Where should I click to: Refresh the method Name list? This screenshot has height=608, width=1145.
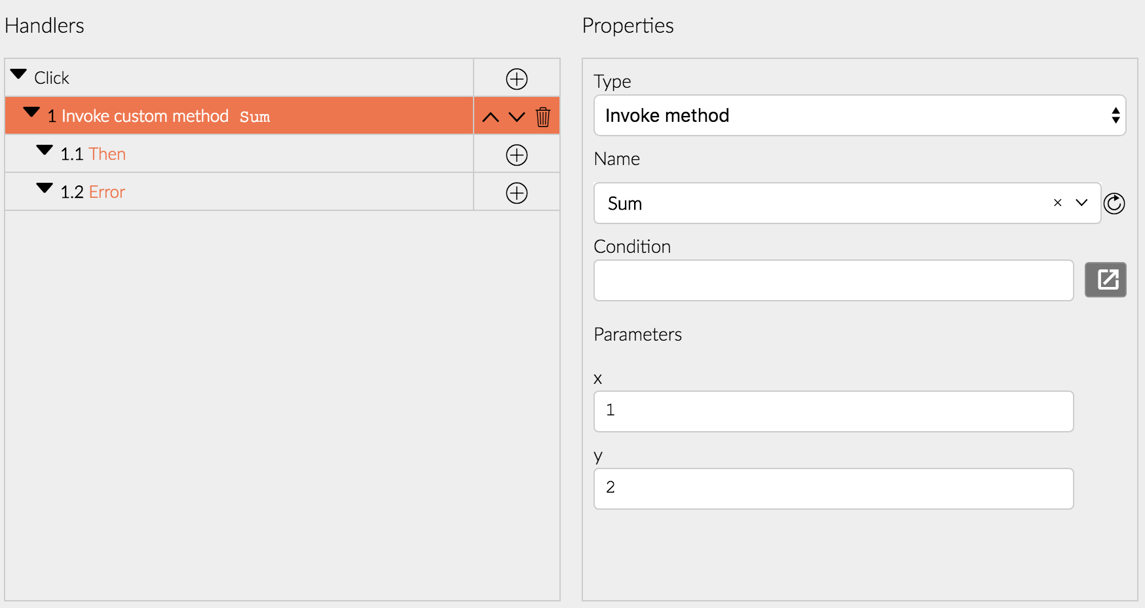tap(1114, 204)
